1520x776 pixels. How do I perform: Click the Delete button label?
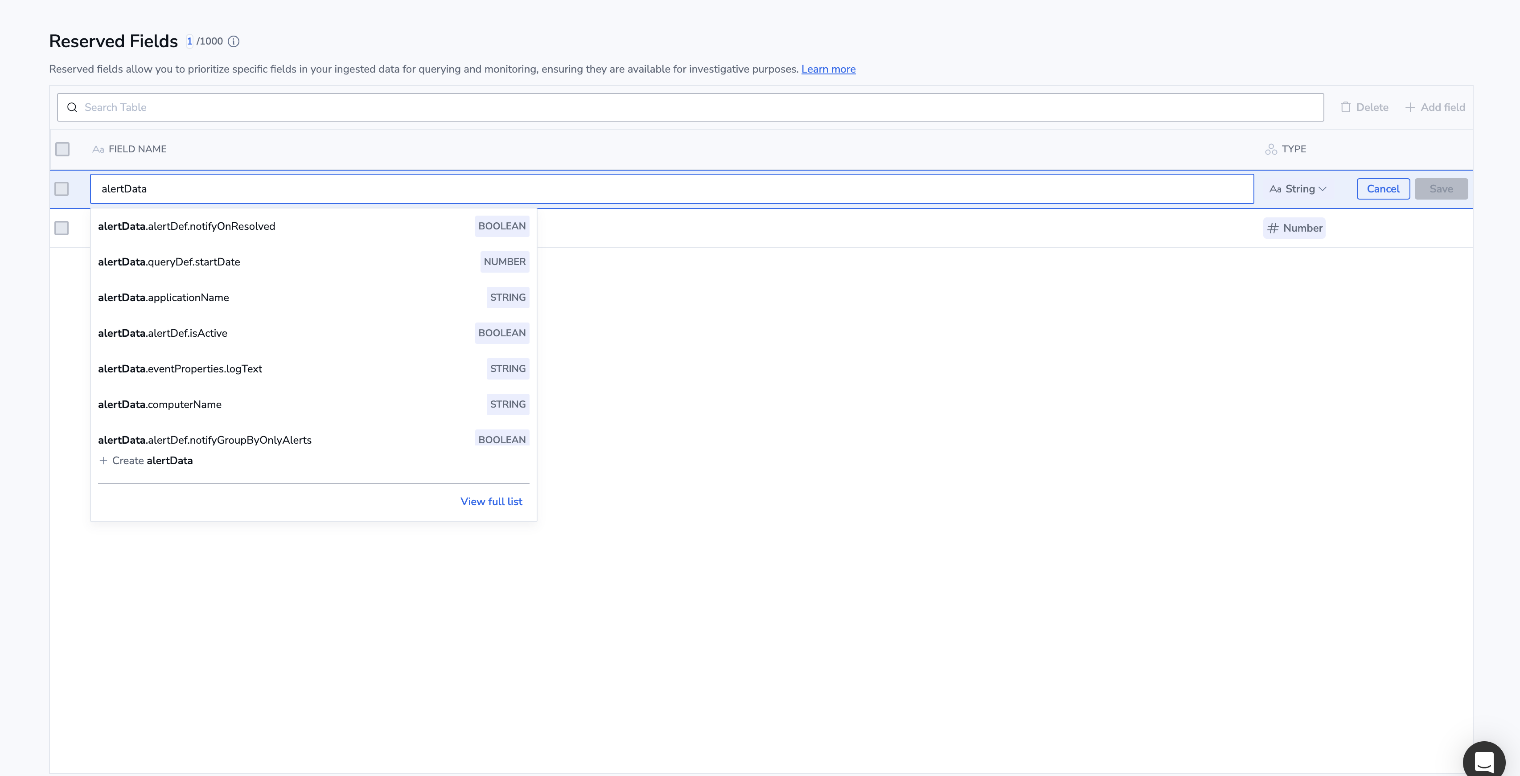[1372, 107]
